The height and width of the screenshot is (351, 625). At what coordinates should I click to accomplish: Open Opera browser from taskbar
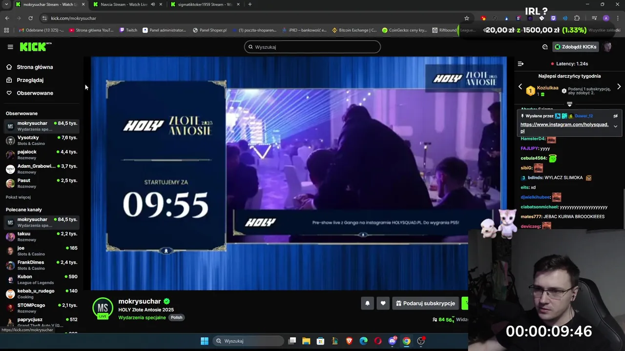(x=378, y=341)
